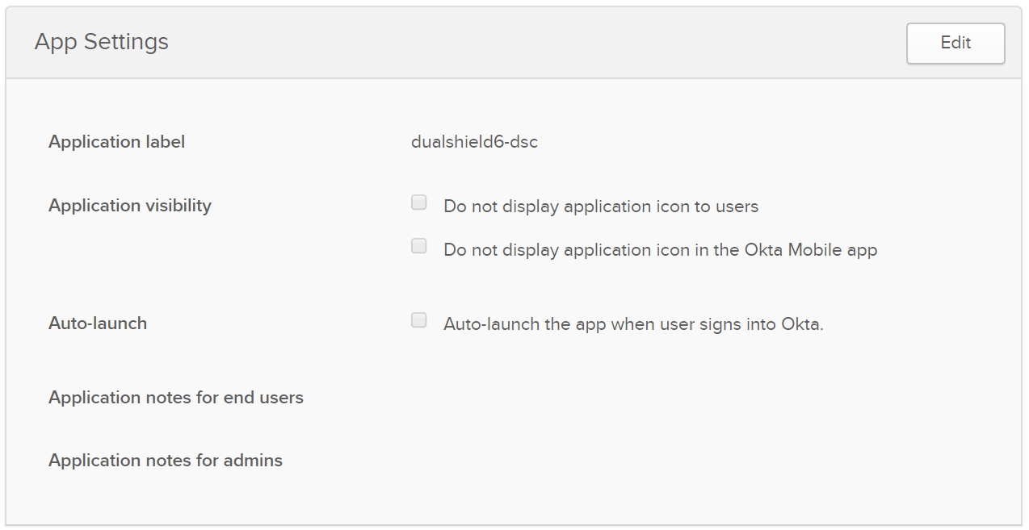
Task: Click the Okta Mobile app option text
Action: coord(660,250)
